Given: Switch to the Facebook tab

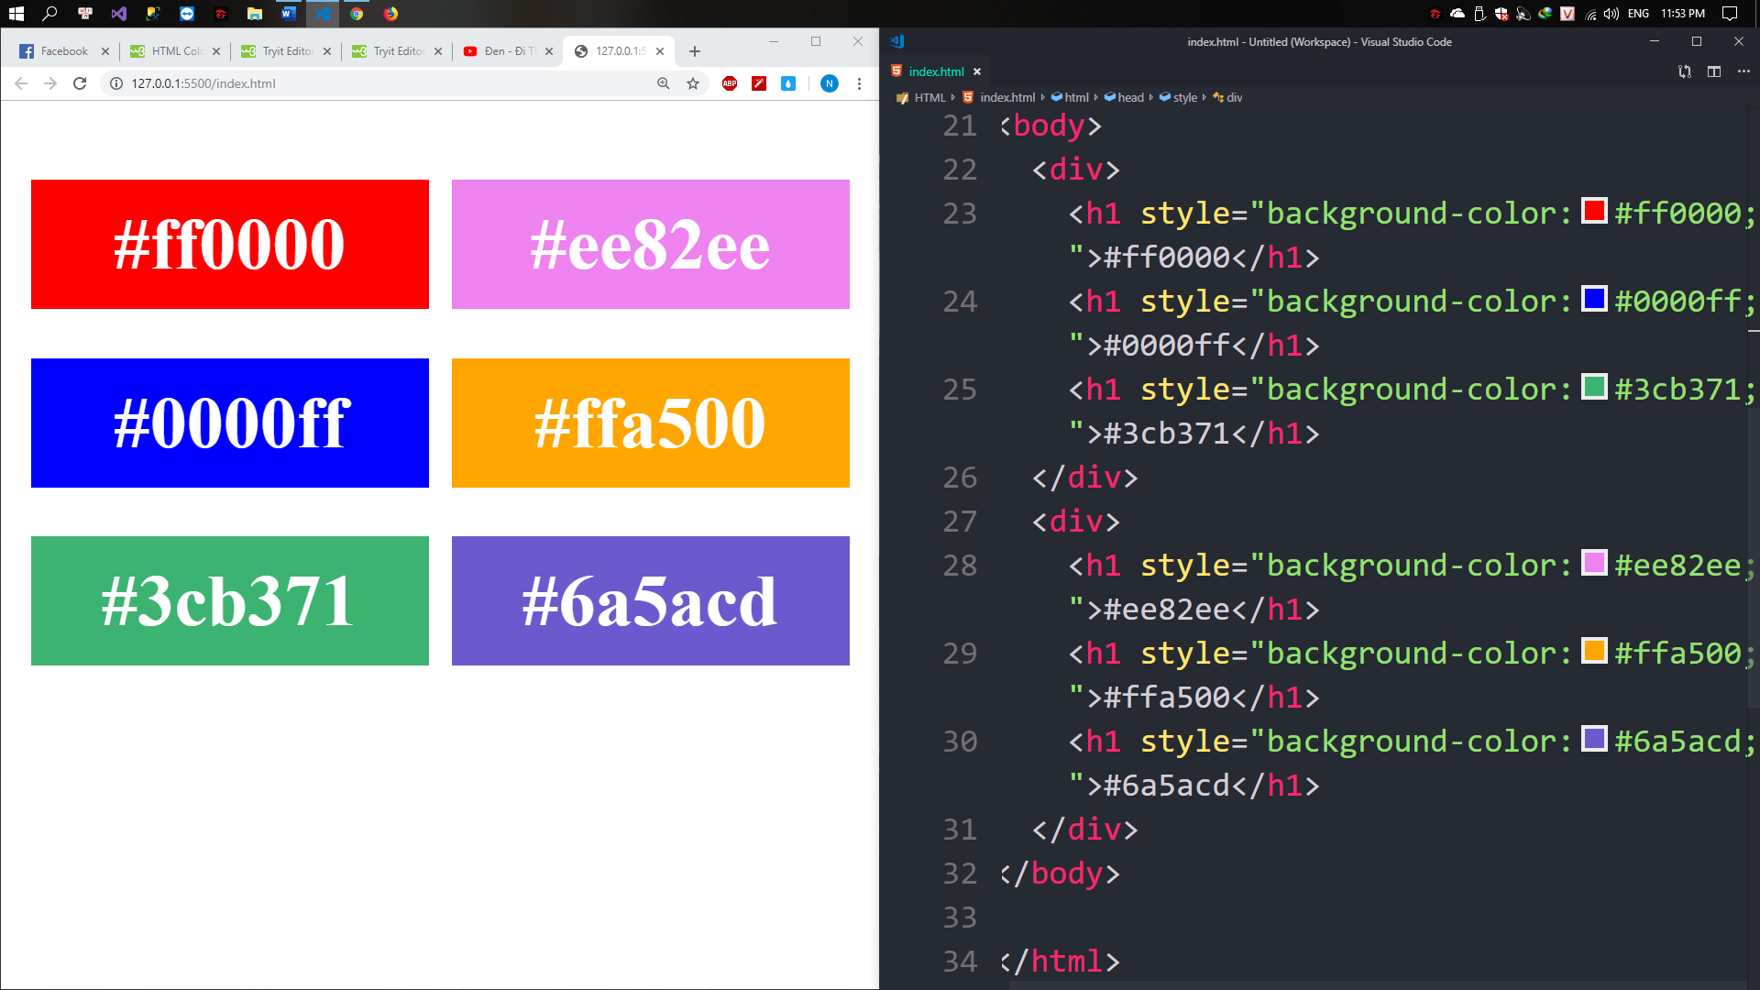Looking at the screenshot, I should pyautogui.click(x=62, y=51).
